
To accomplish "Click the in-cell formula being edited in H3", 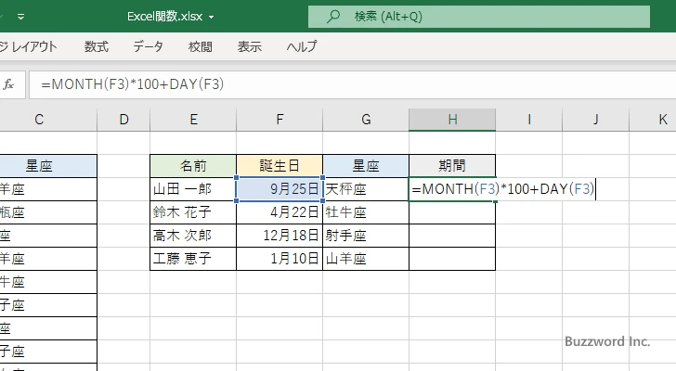I will click(503, 189).
